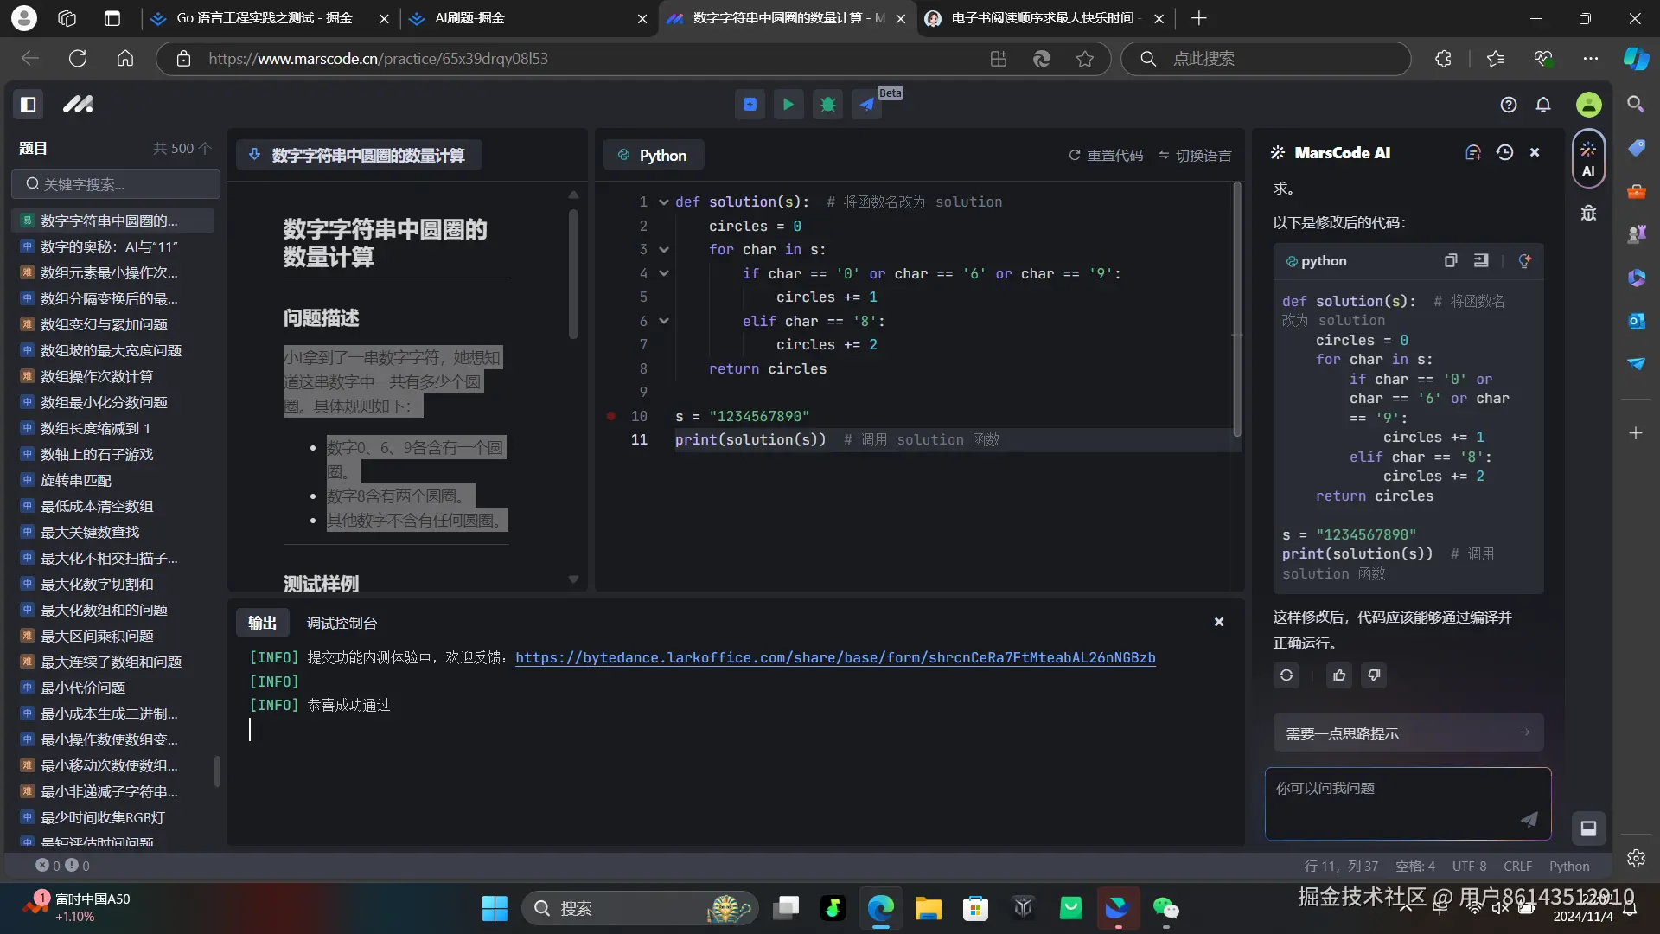Image resolution: width=1660 pixels, height=934 pixels.
Task: Open the larkoffice feedback link in output
Action: [x=835, y=658]
